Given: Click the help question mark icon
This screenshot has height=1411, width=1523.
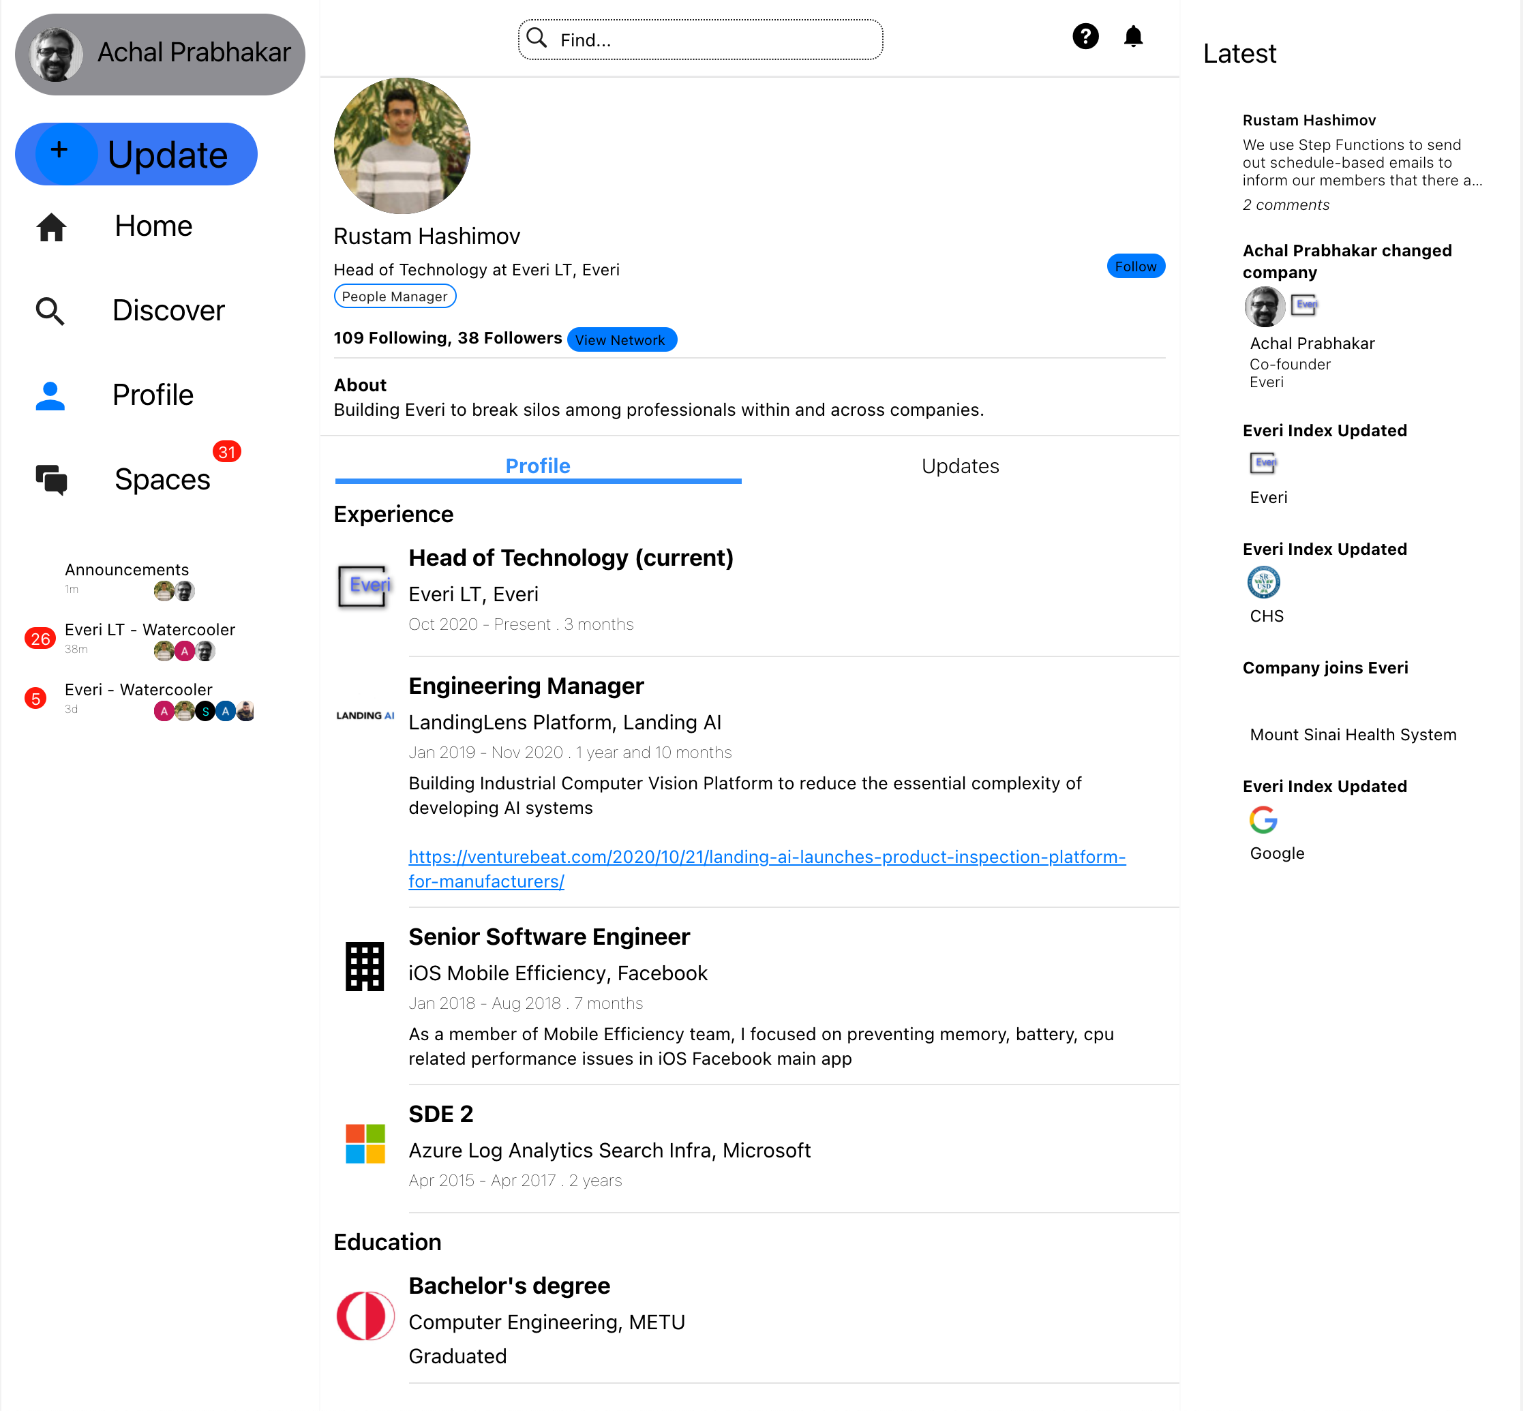Looking at the screenshot, I should point(1085,37).
